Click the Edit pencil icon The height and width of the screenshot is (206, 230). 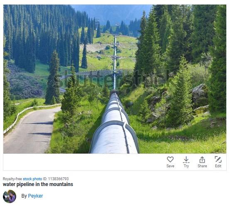pos(218,159)
